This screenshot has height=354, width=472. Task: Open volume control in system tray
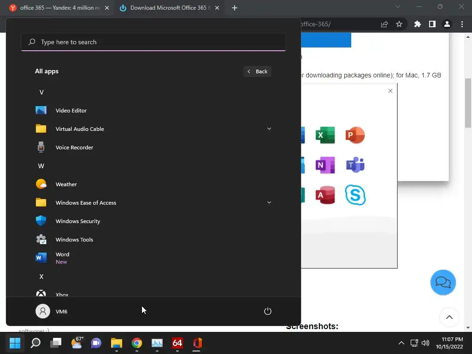425,343
